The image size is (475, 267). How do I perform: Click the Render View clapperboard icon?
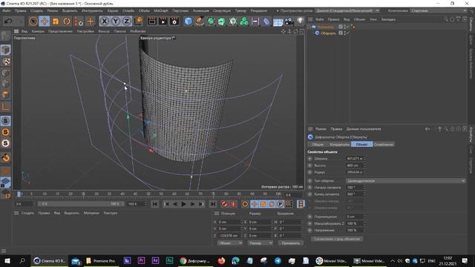151,22
